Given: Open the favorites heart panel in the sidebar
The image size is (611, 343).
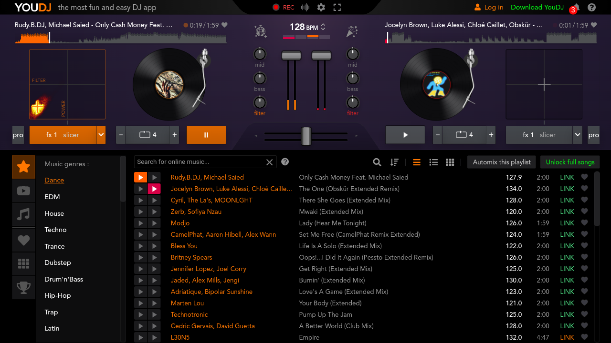Looking at the screenshot, I should [x=23, y=240].
